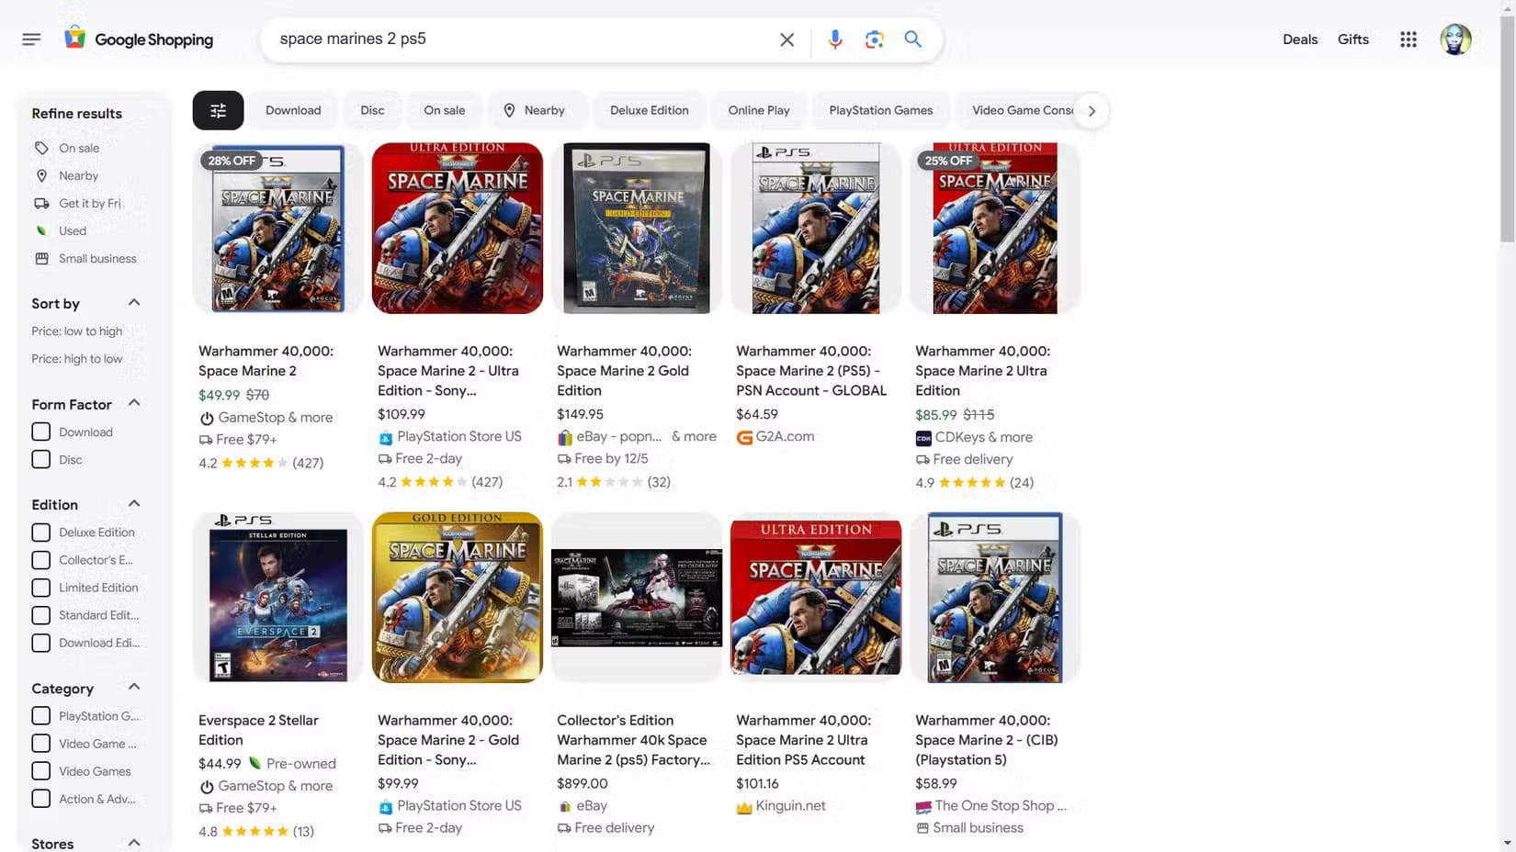This screenshot has height=852, width=1516.
Task: Select the Download filter chip
Action: [293, 110]
